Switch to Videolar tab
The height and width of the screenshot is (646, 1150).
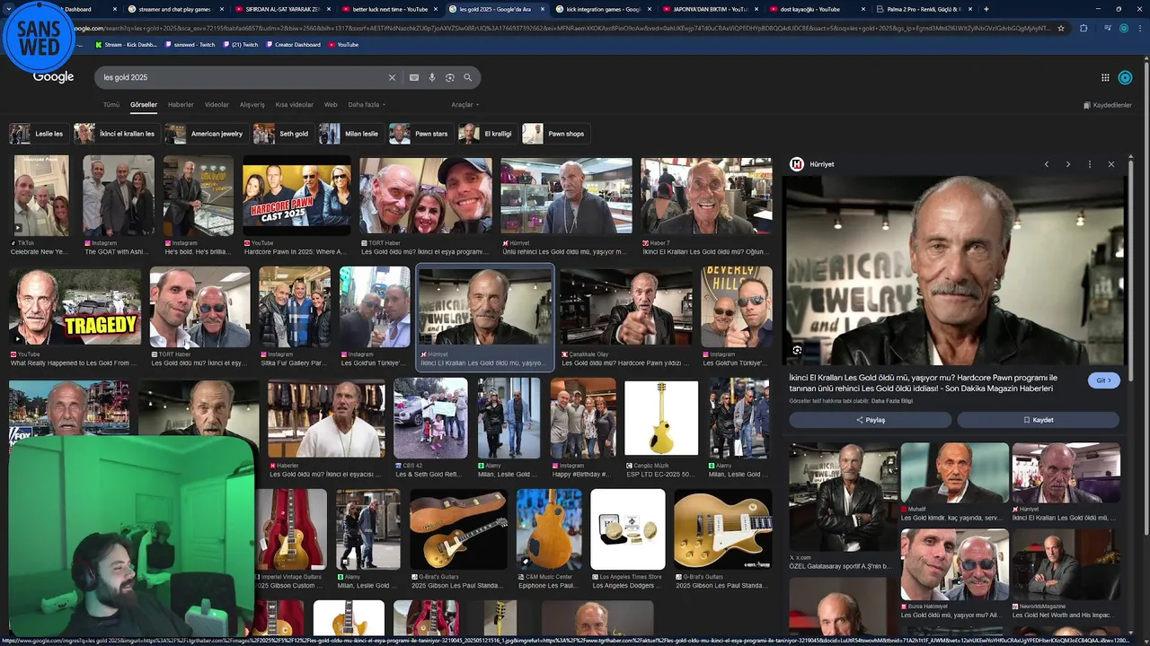tap(217, 105)
